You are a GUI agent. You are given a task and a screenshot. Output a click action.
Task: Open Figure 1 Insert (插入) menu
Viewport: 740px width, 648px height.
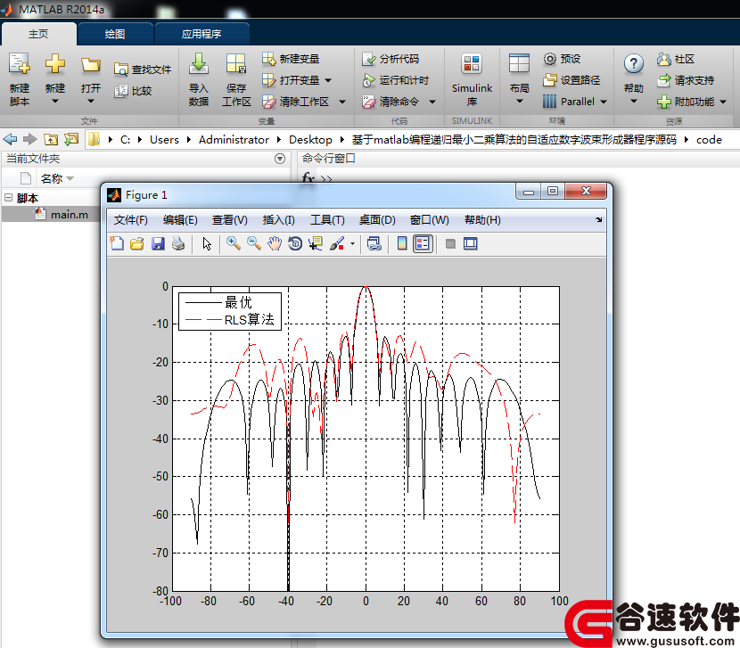point(278,220)
